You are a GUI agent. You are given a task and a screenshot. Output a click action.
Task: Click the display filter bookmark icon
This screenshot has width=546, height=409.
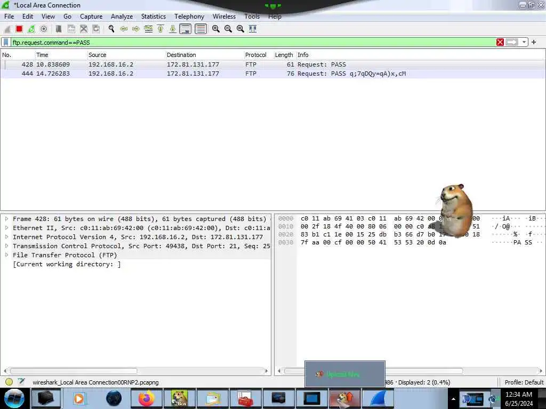click(x=6, y=43)
